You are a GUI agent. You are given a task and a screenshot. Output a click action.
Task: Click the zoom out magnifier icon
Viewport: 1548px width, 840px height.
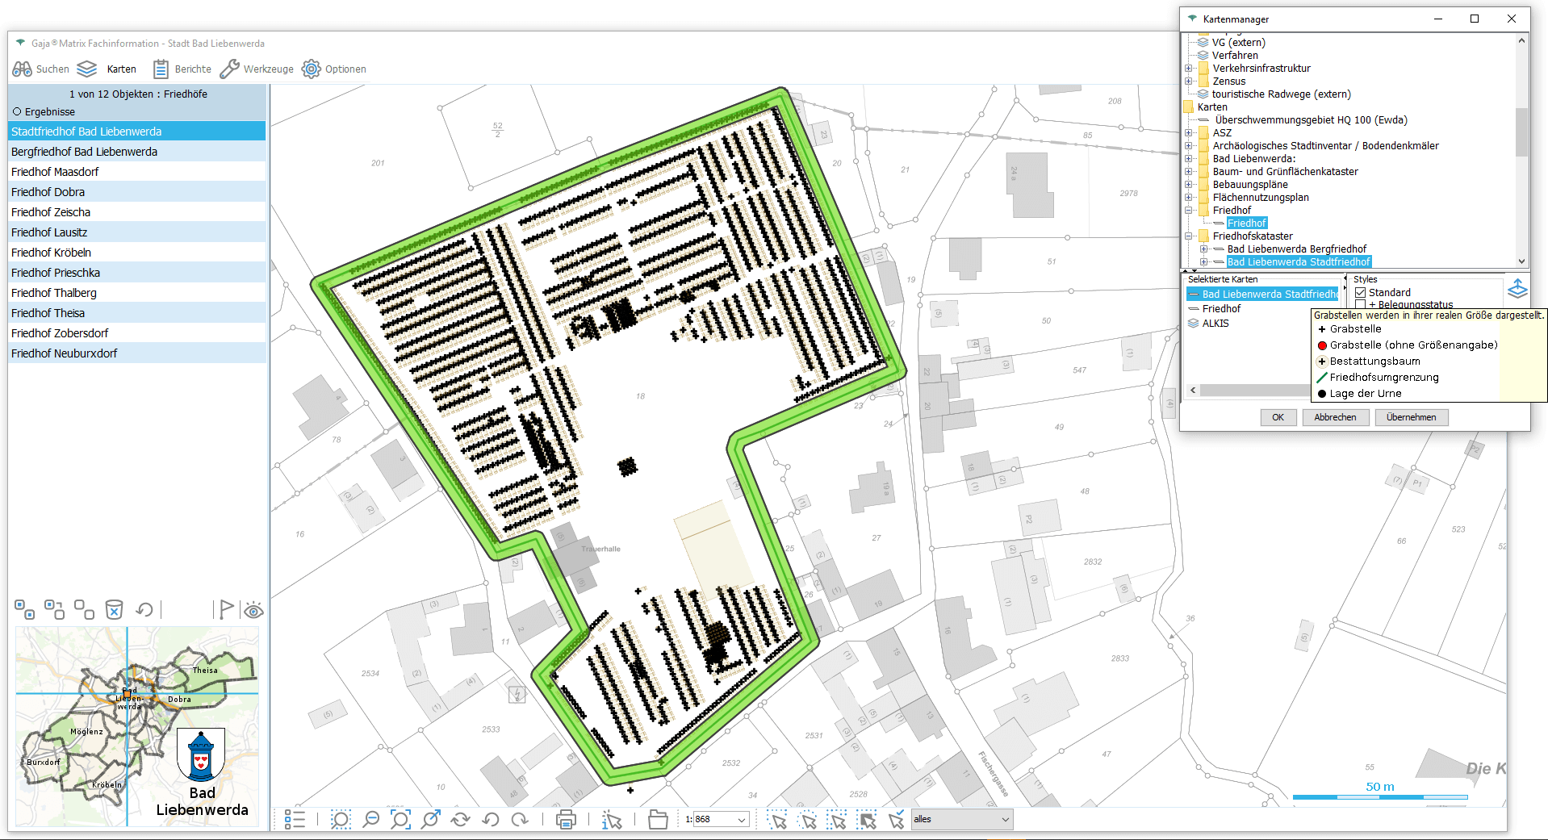point(370,820)
